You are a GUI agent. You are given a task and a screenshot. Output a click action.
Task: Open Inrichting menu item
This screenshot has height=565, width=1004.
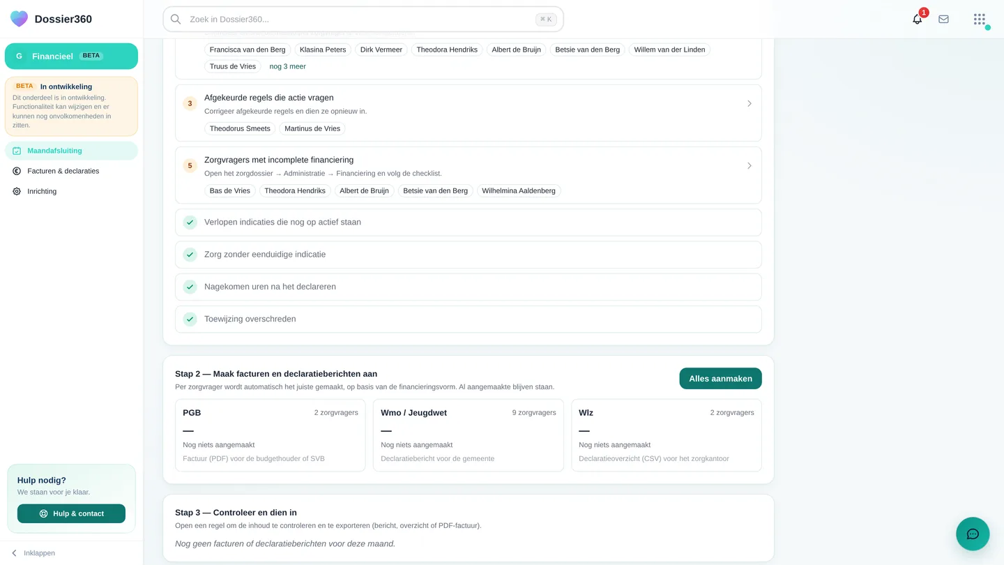click(x=71, y=191)
